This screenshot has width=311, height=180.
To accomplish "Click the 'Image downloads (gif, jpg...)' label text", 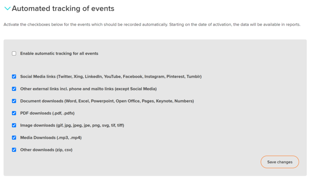I will [x=72, y=125].
